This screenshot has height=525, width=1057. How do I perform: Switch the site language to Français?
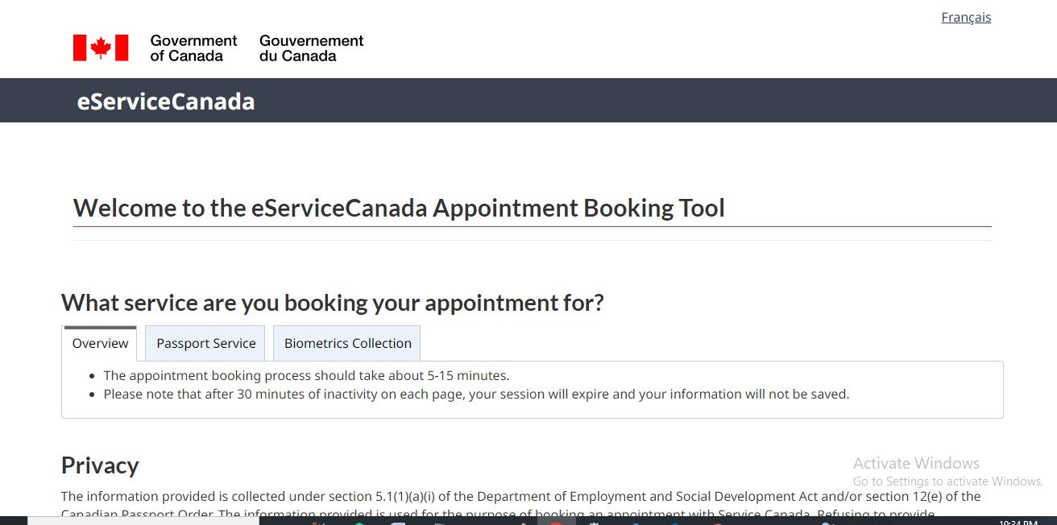coord(966,17)
